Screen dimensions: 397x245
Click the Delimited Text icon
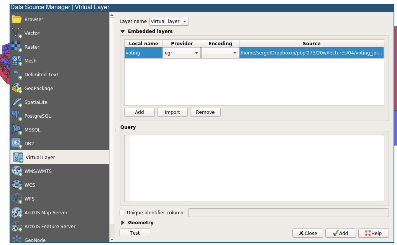point(17,75)
